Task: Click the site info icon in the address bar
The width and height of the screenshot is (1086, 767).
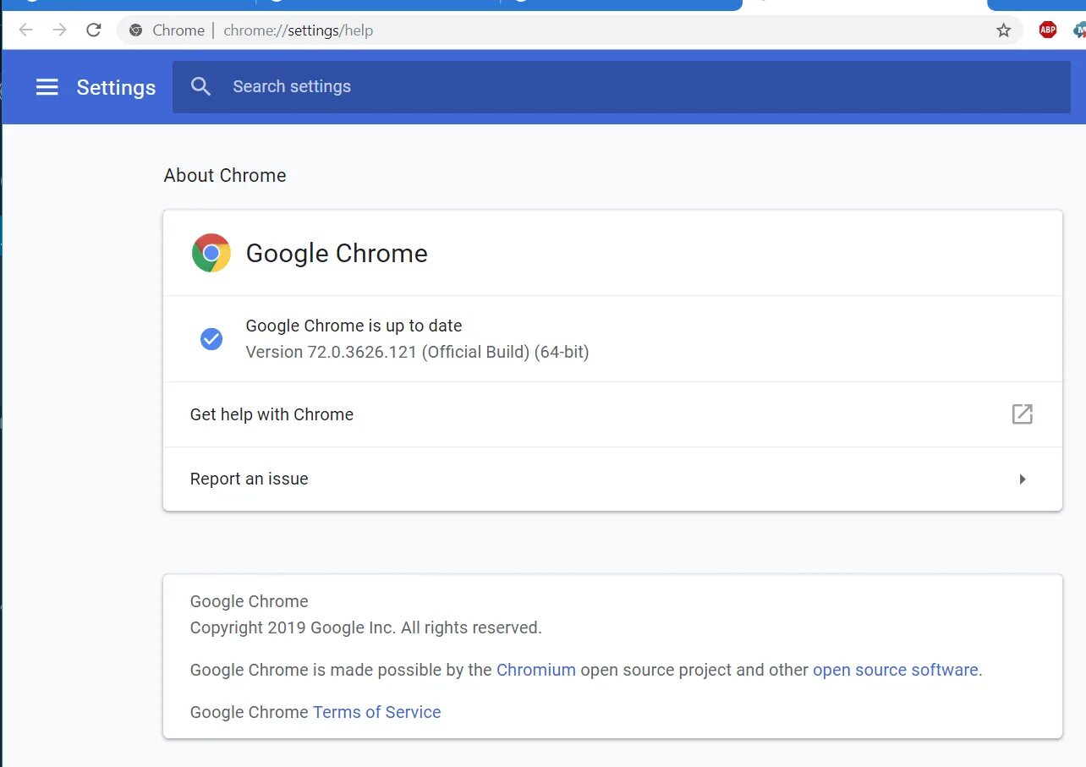Action: click(x=135, y=30)
